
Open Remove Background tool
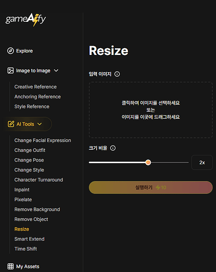point(37,209)
